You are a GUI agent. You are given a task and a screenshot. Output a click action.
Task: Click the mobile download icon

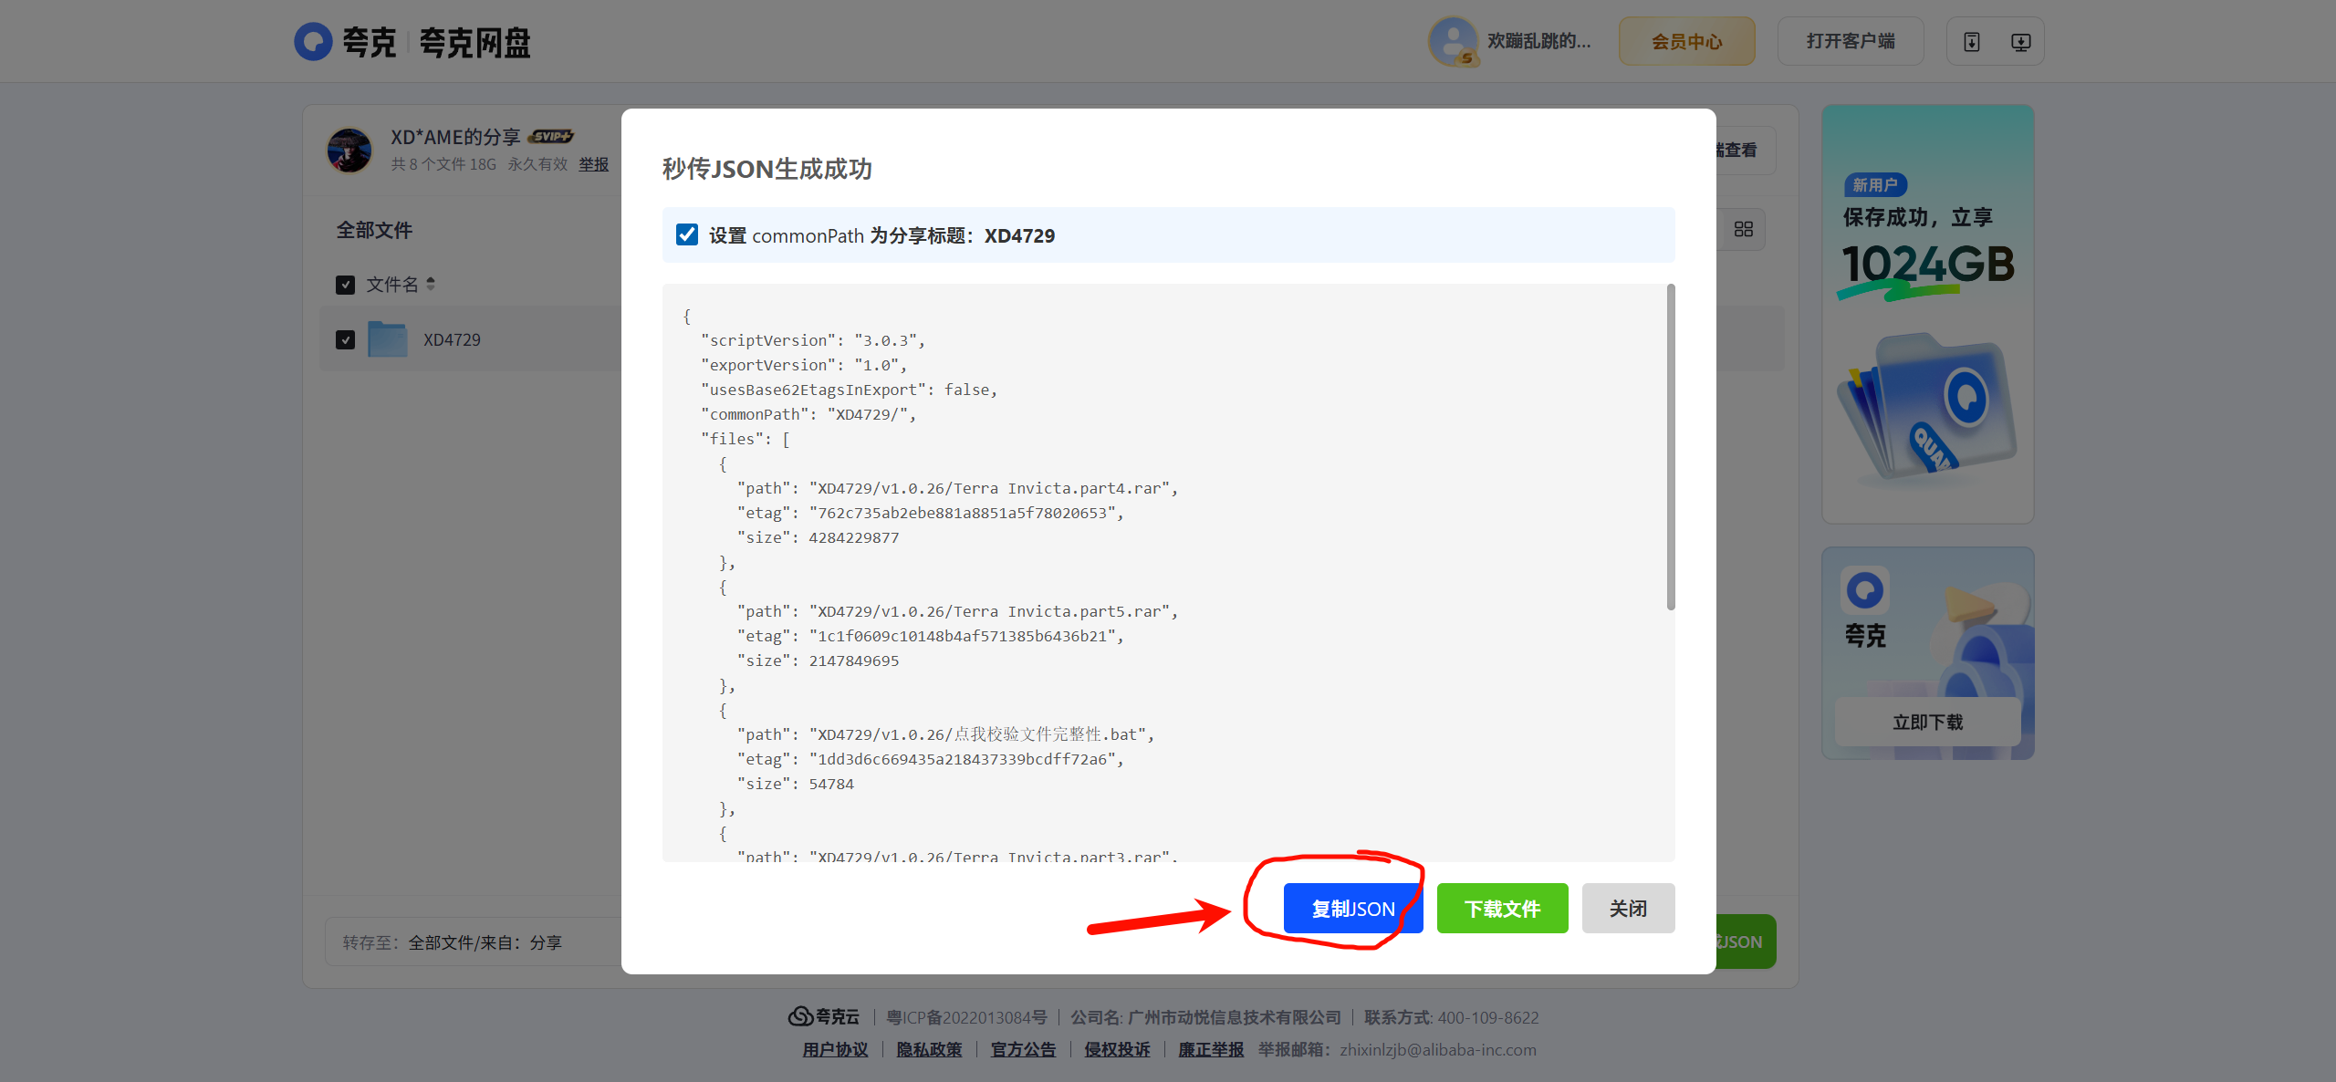coord(1971,42)
